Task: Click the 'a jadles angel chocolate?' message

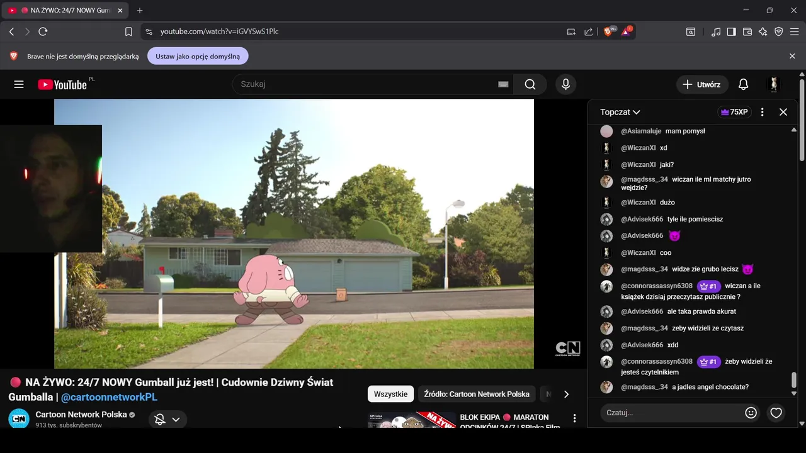Action: (710, 387)
